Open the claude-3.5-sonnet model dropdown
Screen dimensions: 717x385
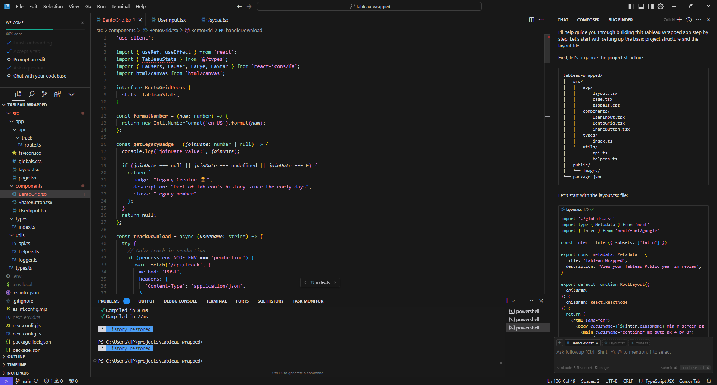[574, 368]
